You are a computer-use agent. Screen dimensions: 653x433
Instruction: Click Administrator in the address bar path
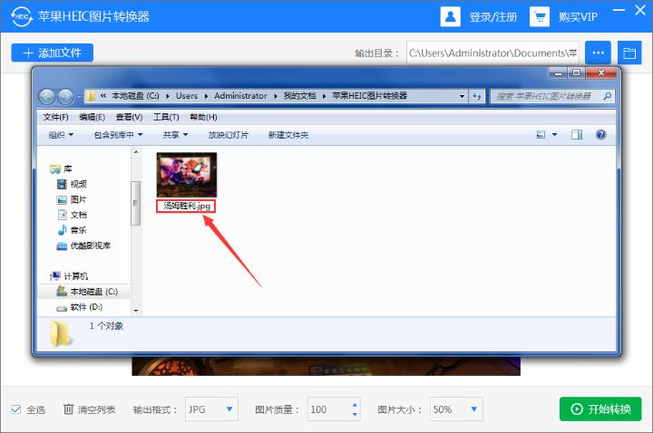[x=240, y=96]
